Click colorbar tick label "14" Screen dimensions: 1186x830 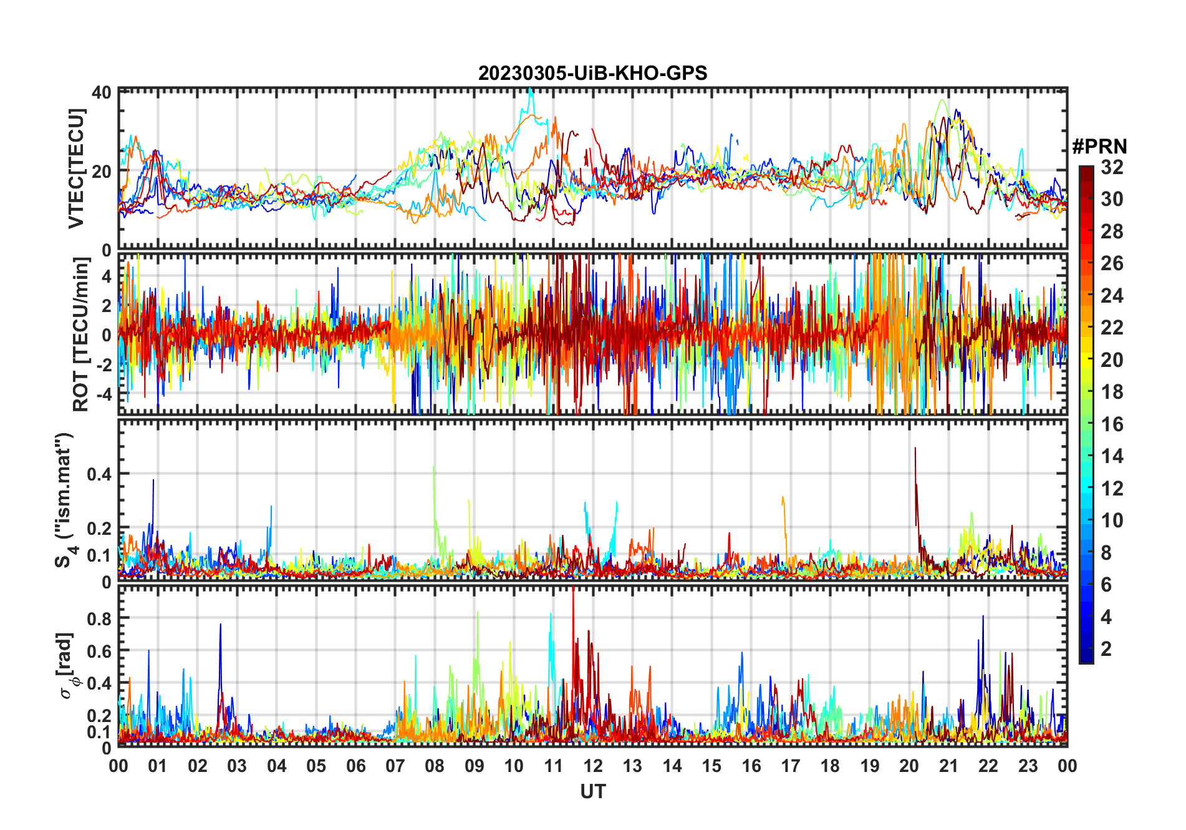(1112, 456)
